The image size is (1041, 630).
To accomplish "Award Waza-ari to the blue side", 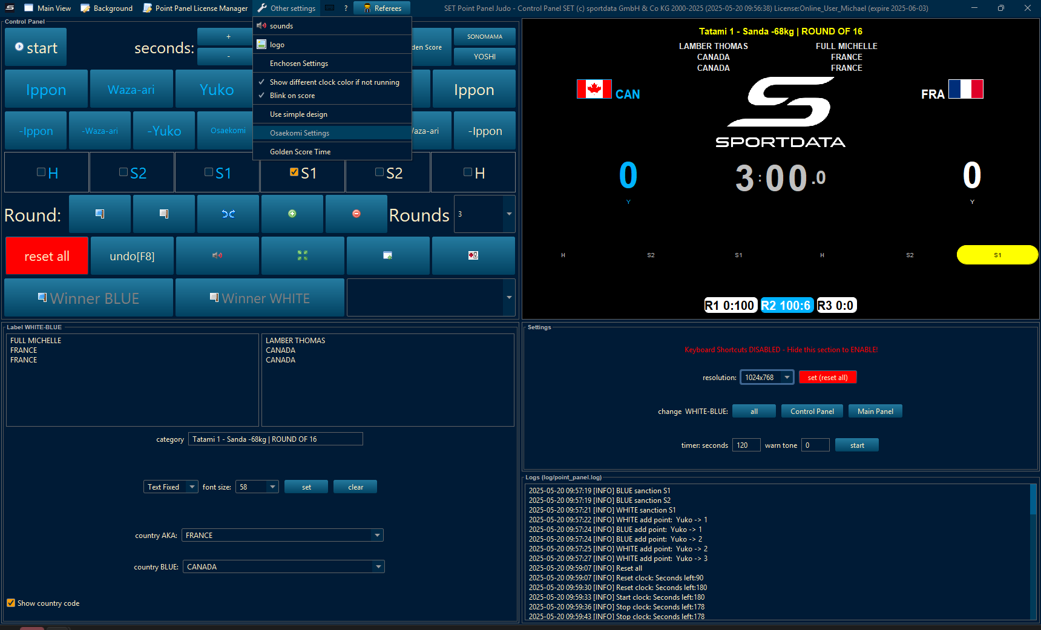I will click(131, 89).
